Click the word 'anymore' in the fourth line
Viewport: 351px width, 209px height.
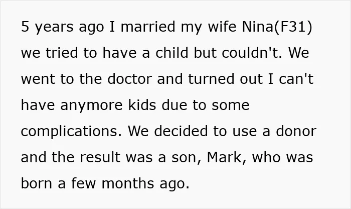tap(91, 106)
